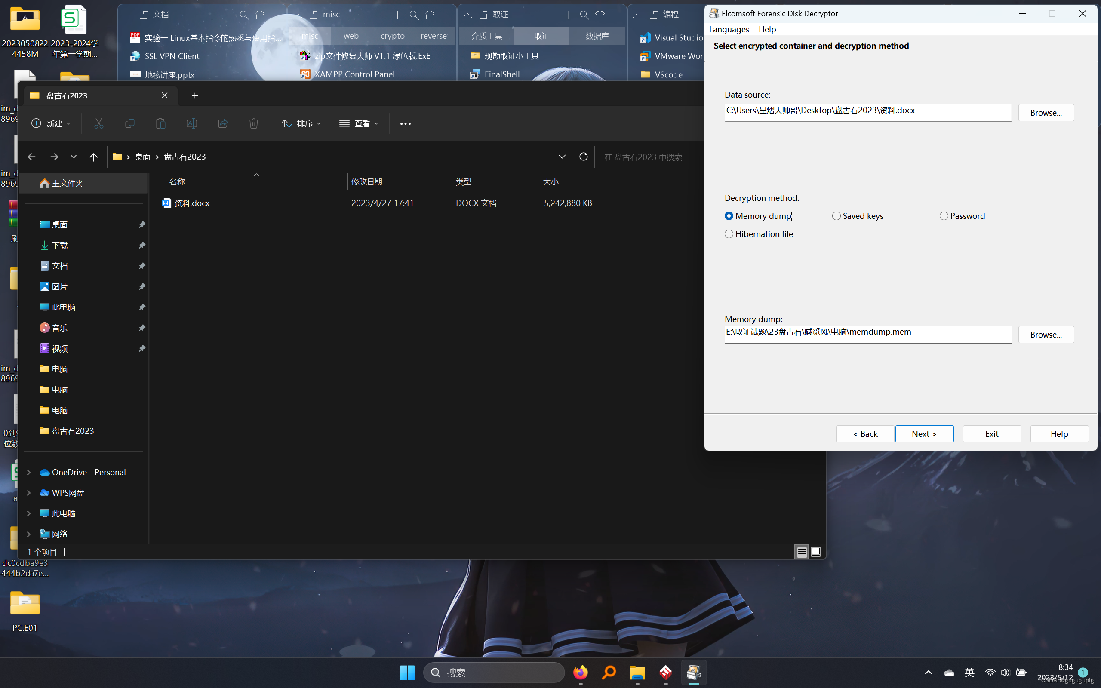Switch to large thumbnails view icon
Image resolution: width=1101 pixels, height=688 pixels.
point(816,552)
